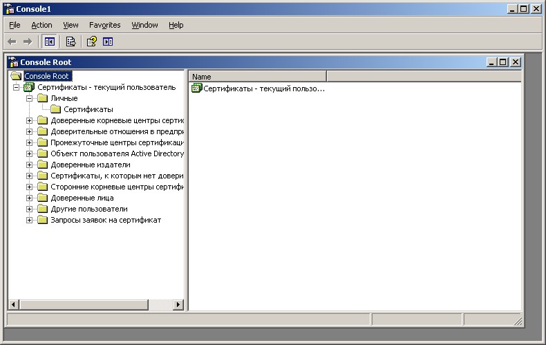The image size is (546, 345).
Task: Click the Back arrow in the toolbar
Action: coord(12,41)
